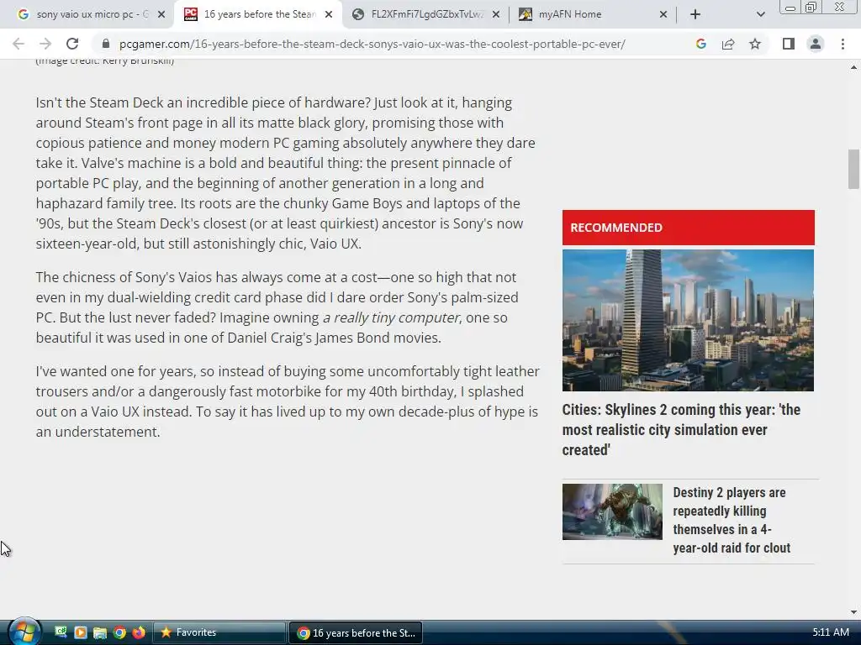The width and height of the screenshot is (861, 645).
Task: Open the Windows Start menu
Action: [24, 632]
